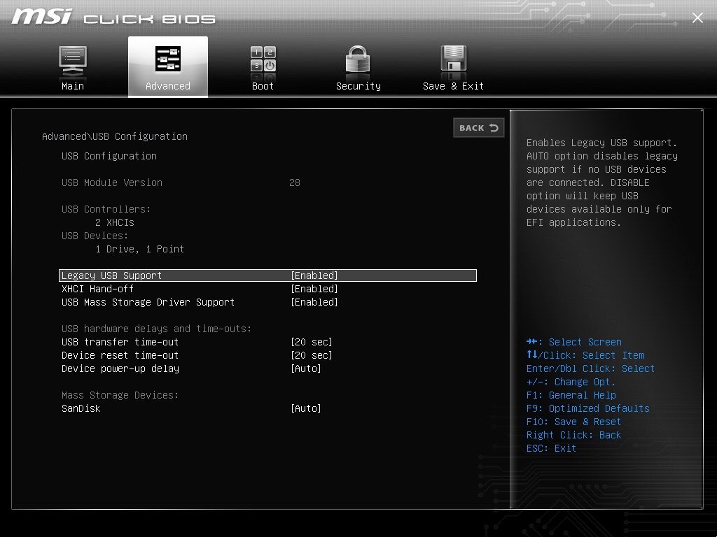Toggle XHCI Hand-off enabled value

314,289
